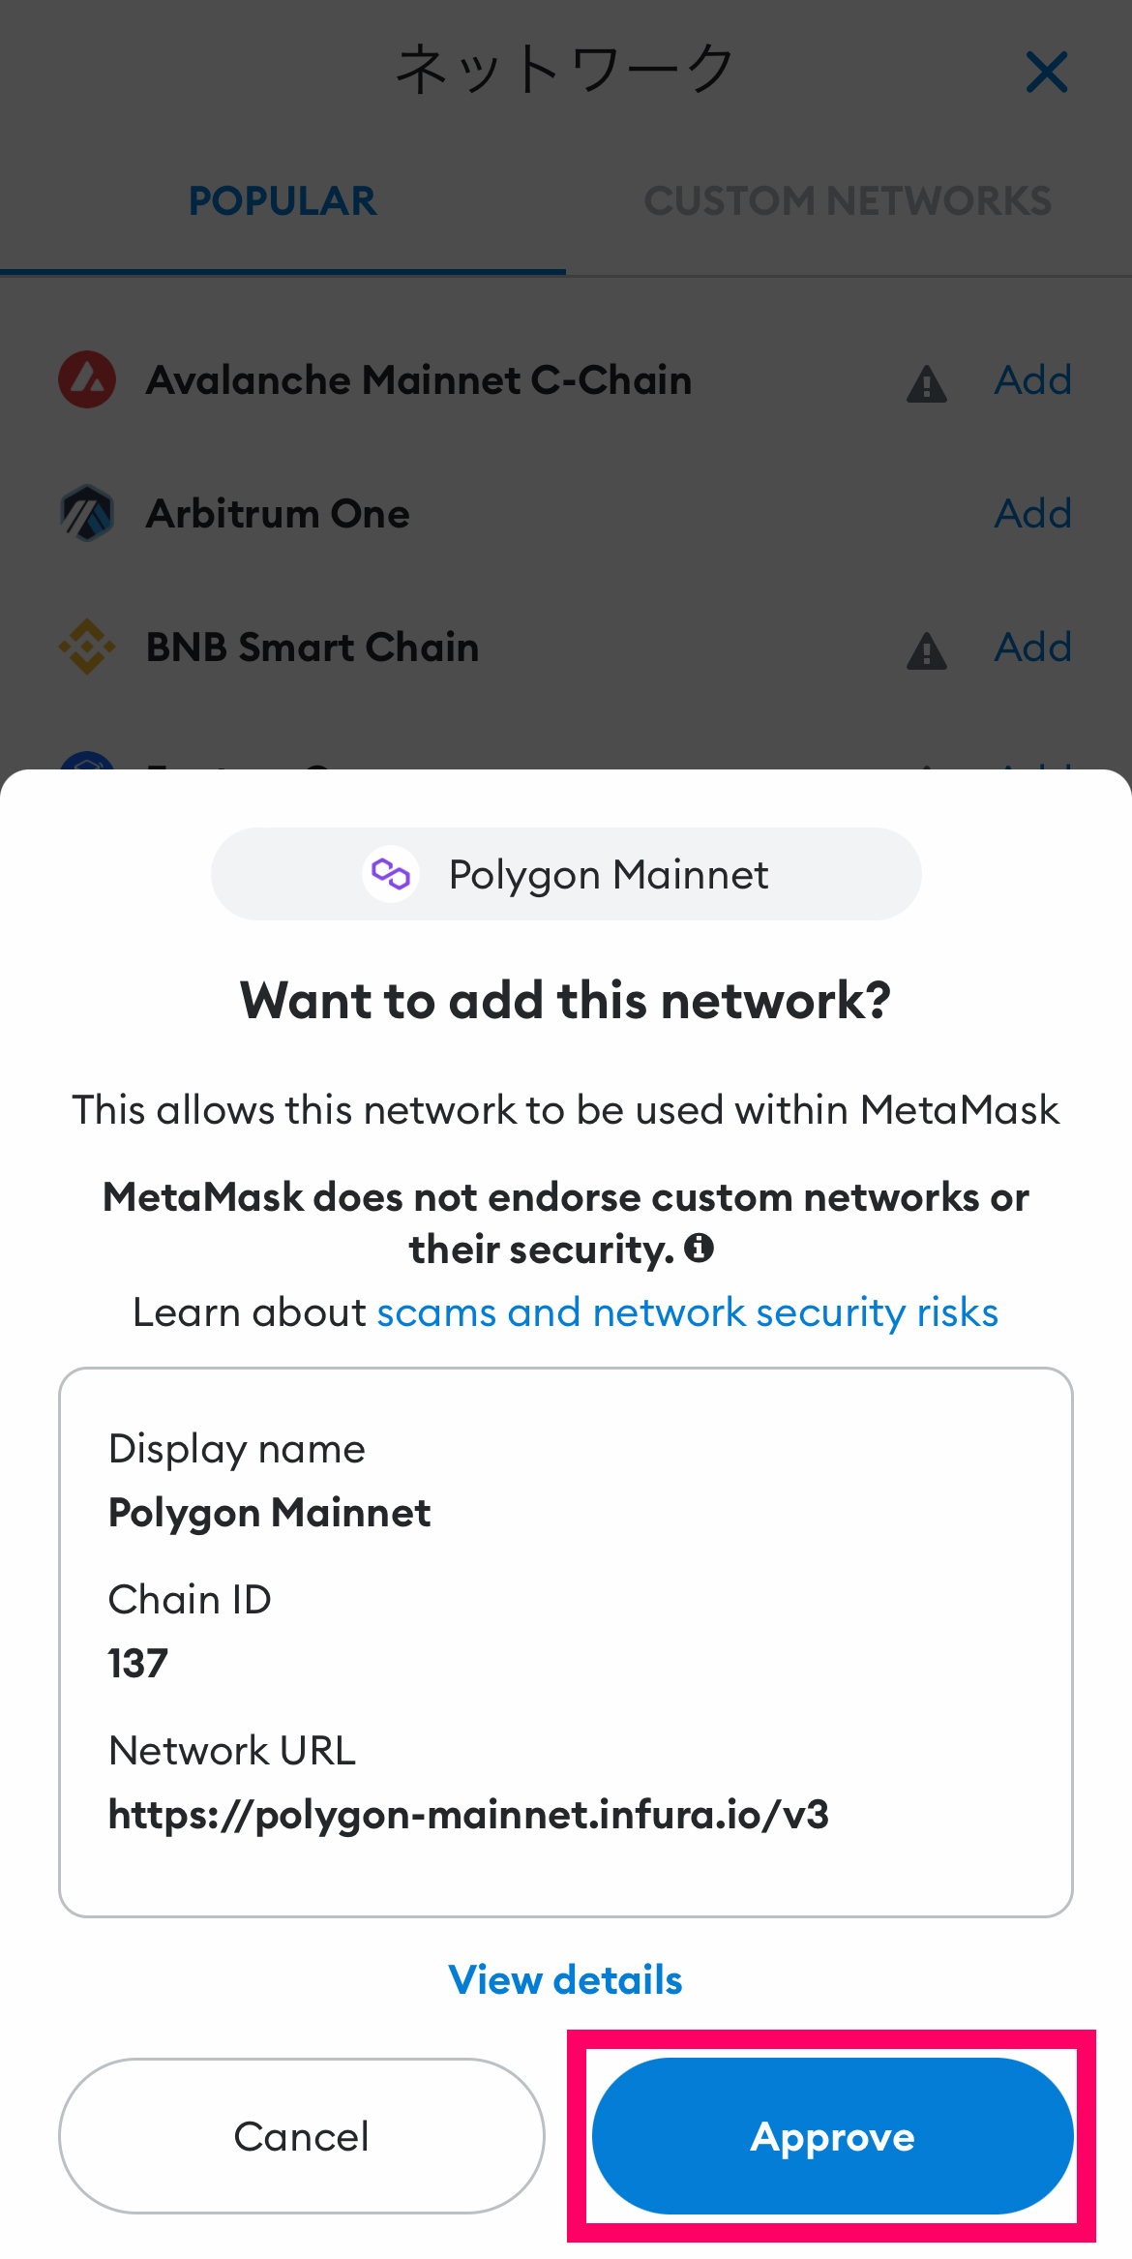Click warning triangle next to Avalanche

click(927, 384)
